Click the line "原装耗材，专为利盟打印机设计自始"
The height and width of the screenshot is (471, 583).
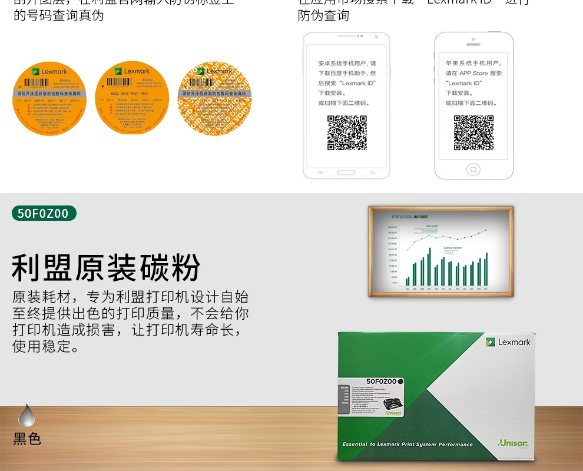pos(131,297)
